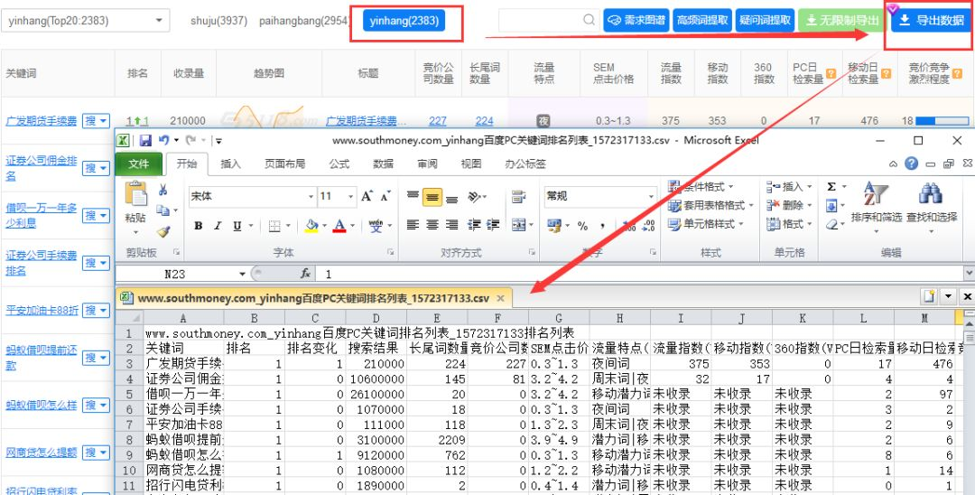Toggle the highlighted Middle Align button
Image resolution: width=975 pixels, height=495 pixels.
(x=432, y=197)
